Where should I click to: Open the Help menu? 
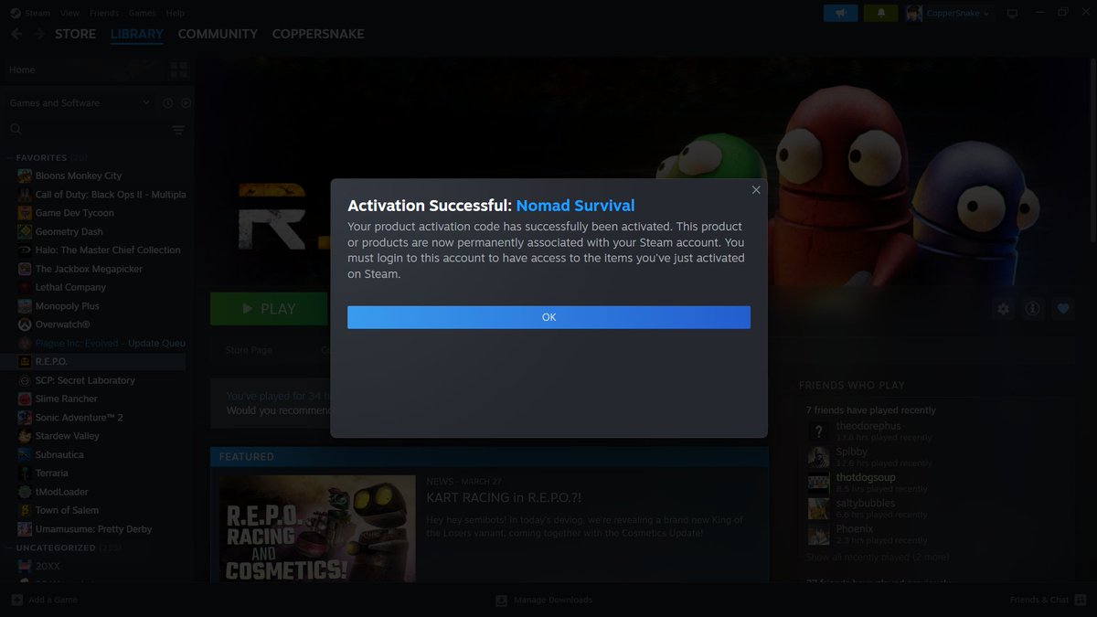pos(176,13)
